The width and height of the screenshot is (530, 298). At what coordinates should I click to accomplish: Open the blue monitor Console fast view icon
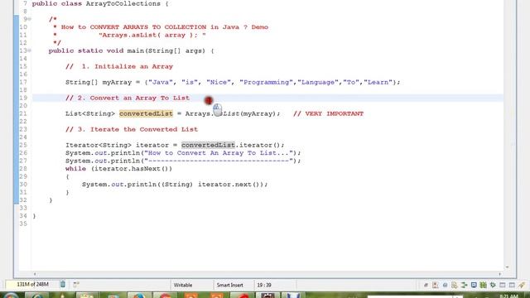[x=474, y=285]
